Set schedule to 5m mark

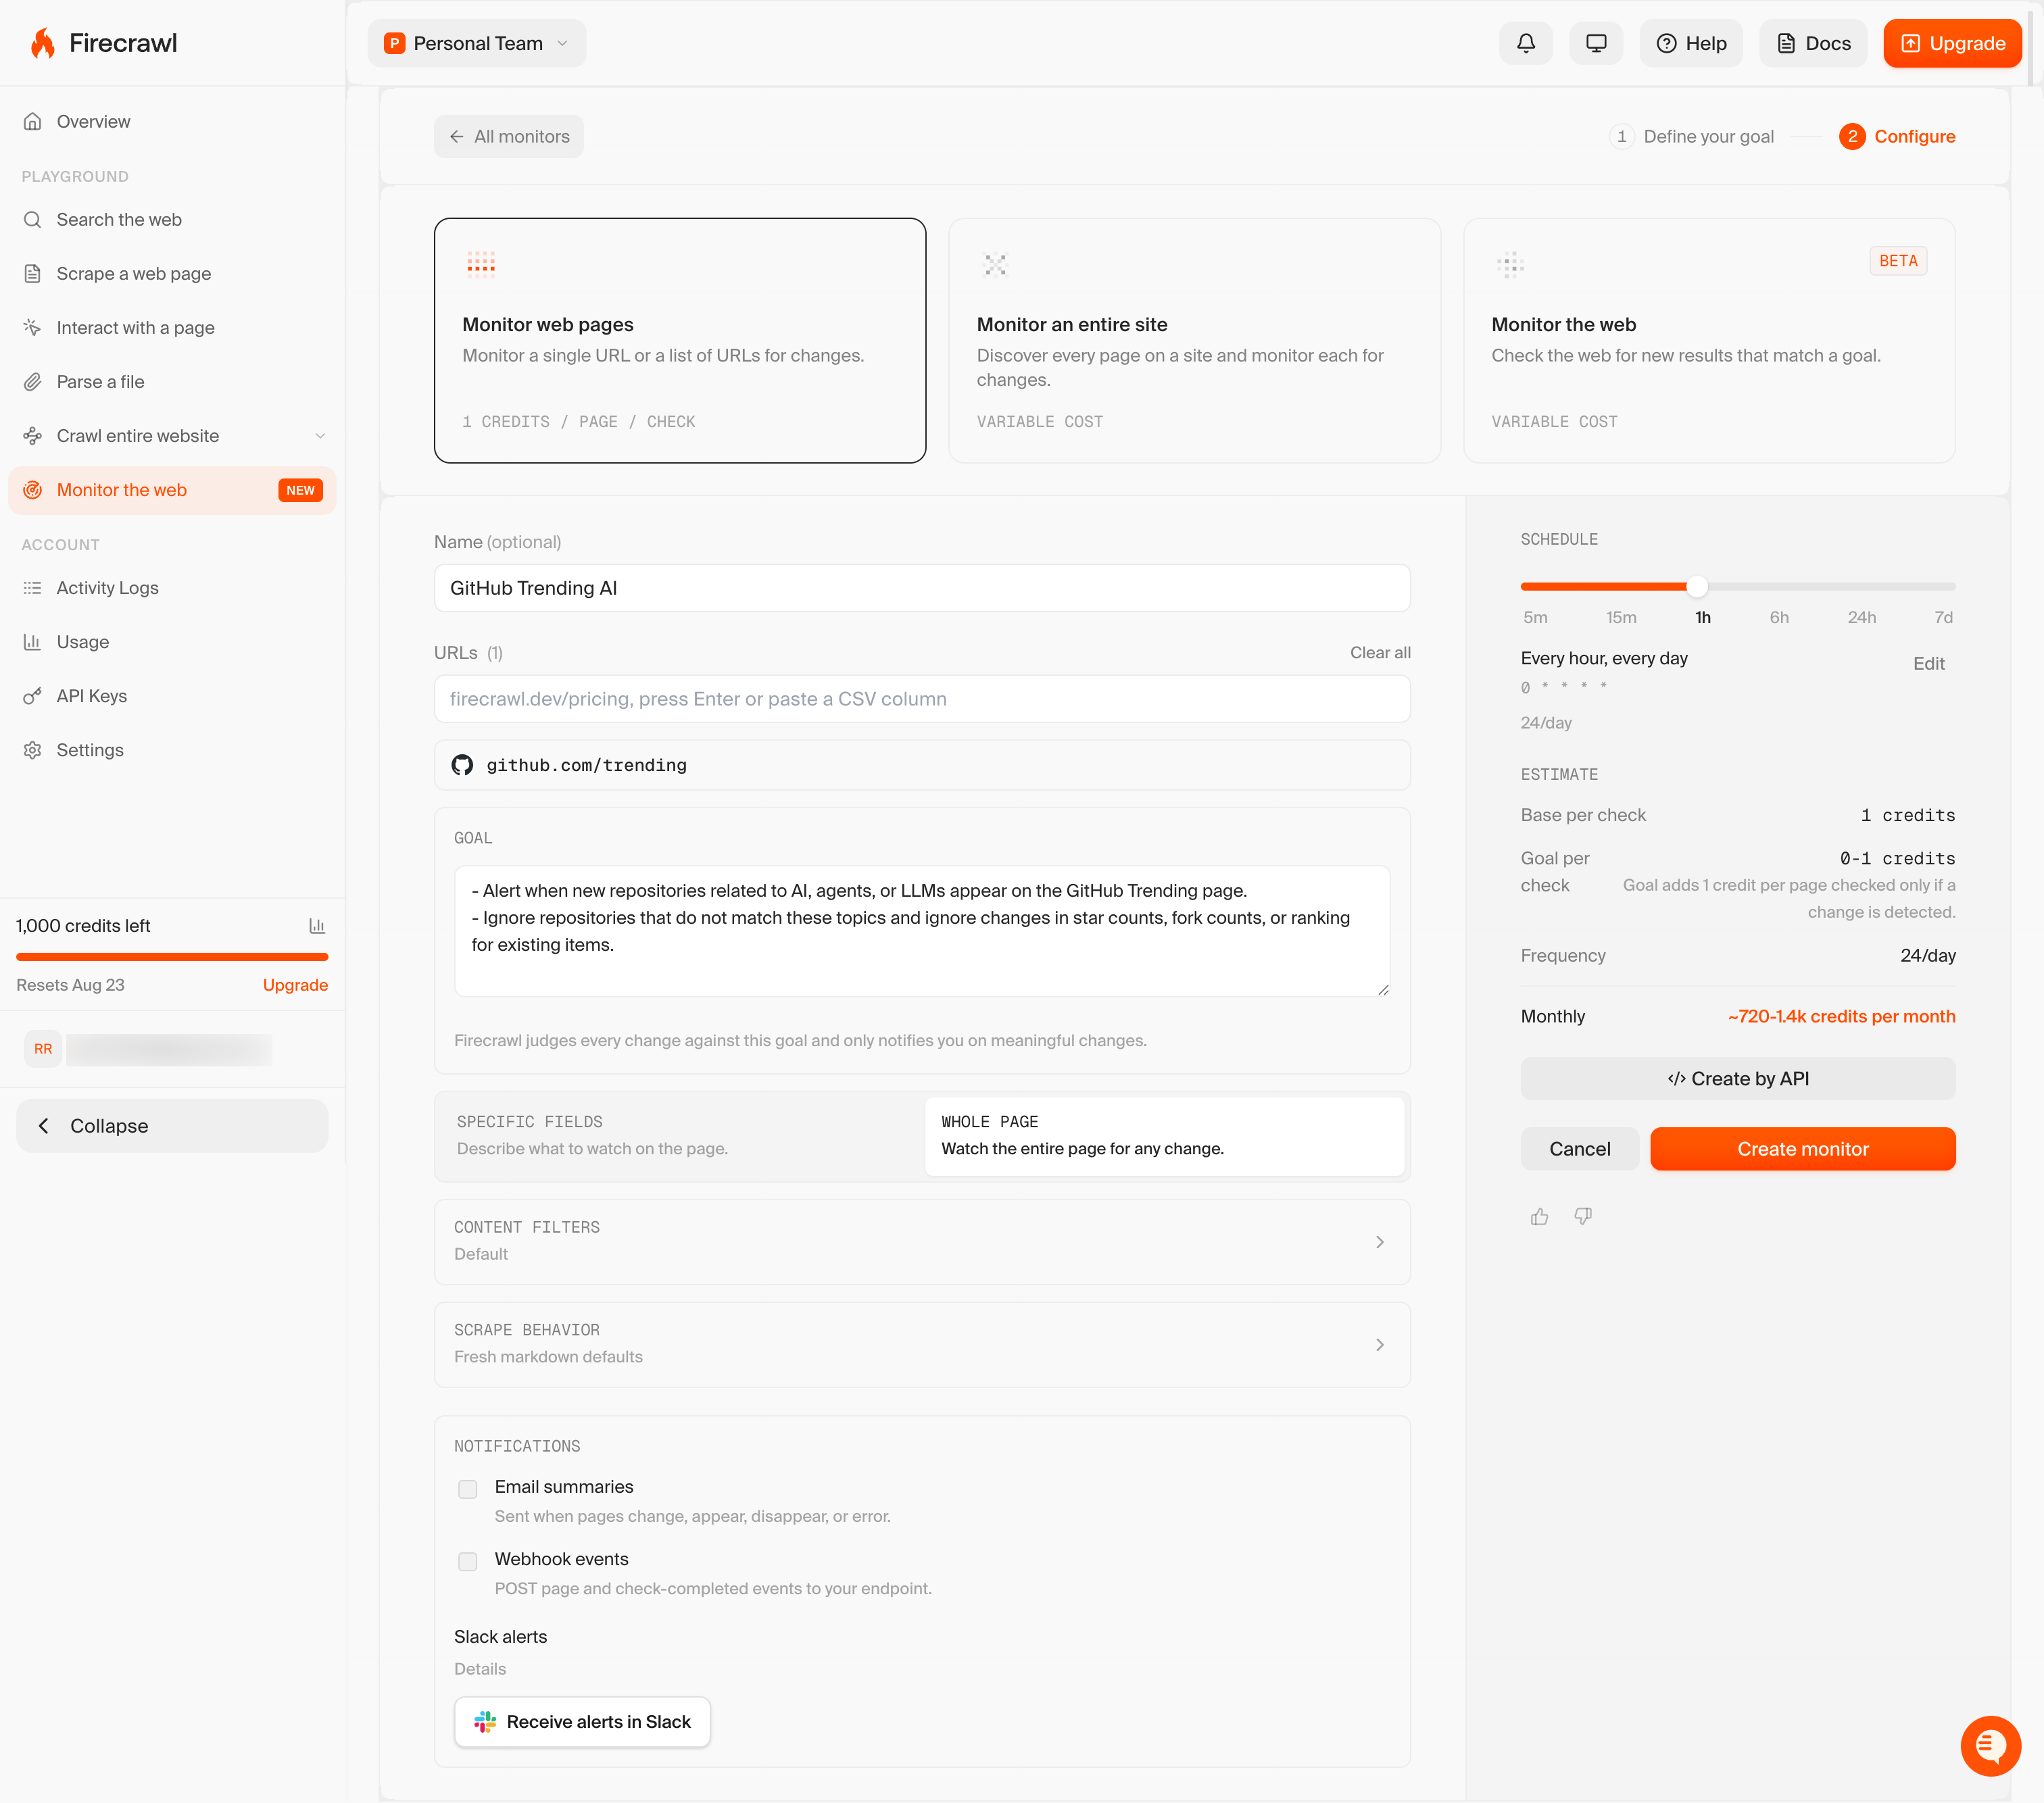(x=1535, y=617)
